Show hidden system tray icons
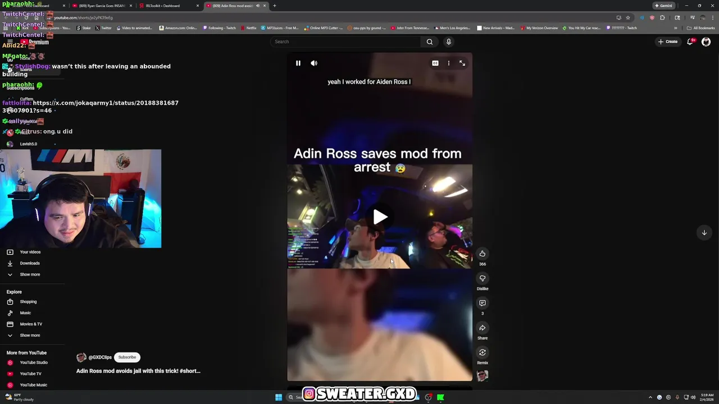The width and height of the screenshot is (719, 404). pos(650,397)
